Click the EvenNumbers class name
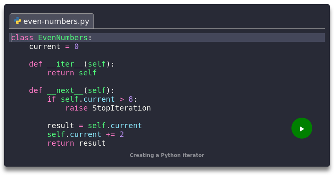 (63, 38)
